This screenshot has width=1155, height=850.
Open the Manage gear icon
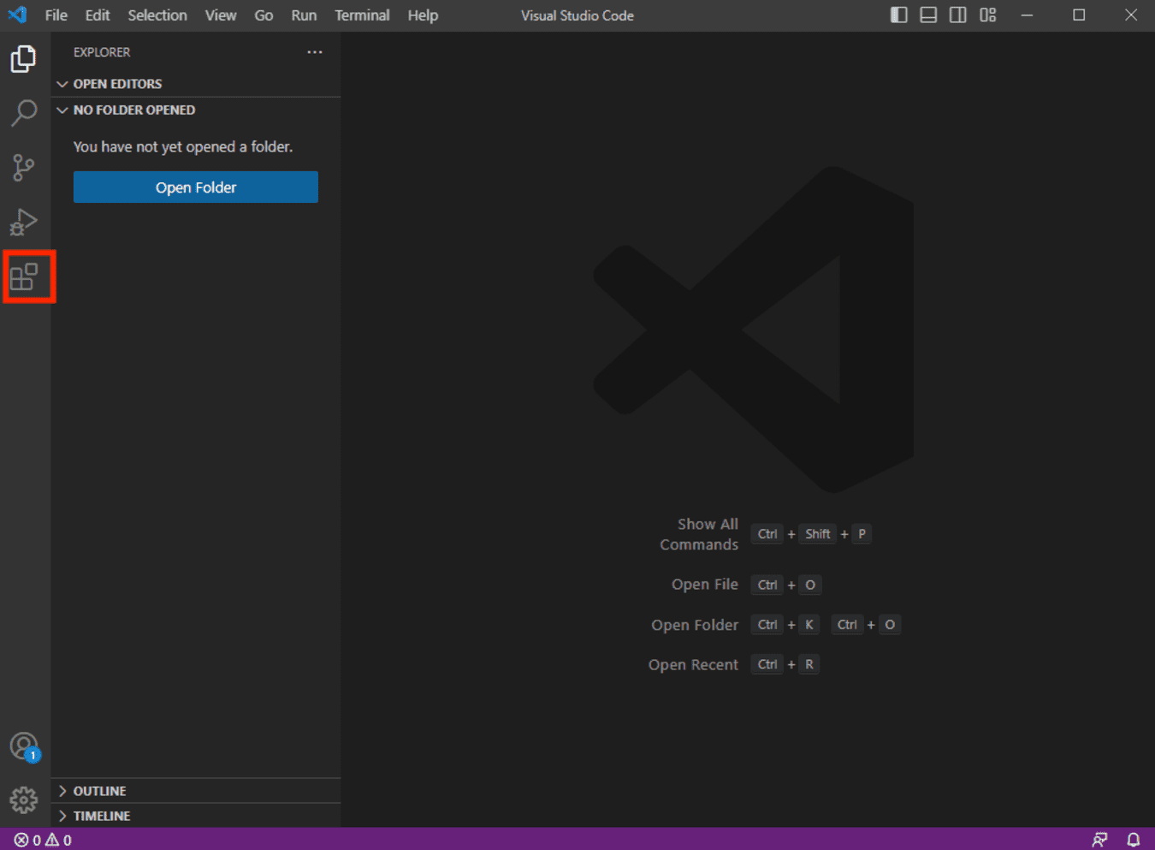24,800
